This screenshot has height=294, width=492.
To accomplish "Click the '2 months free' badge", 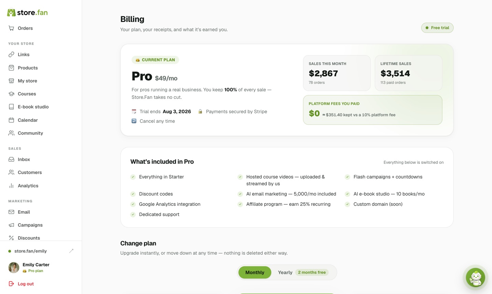I will tap(312, 272).
